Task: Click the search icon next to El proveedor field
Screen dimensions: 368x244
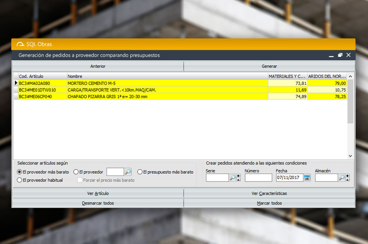Action: click(128, 172)
